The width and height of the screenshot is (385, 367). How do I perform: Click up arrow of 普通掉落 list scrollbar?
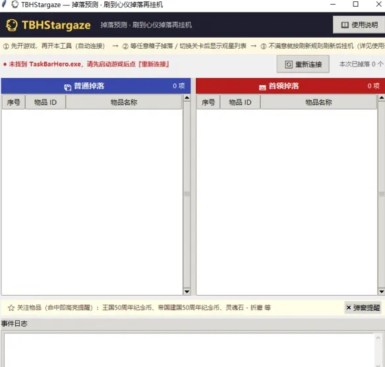187,98
